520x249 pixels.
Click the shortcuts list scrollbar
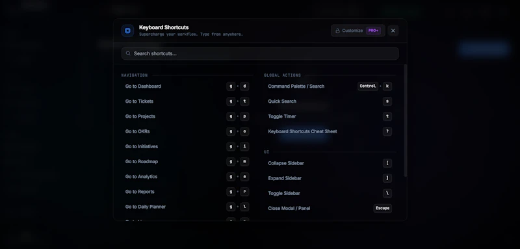click(405, 120)
